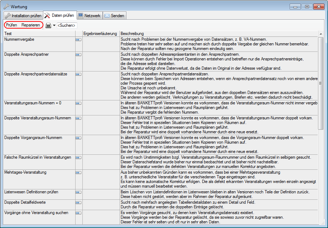
Task: Click status icon for Nummernvergabe row
Action: coord(78,40)
